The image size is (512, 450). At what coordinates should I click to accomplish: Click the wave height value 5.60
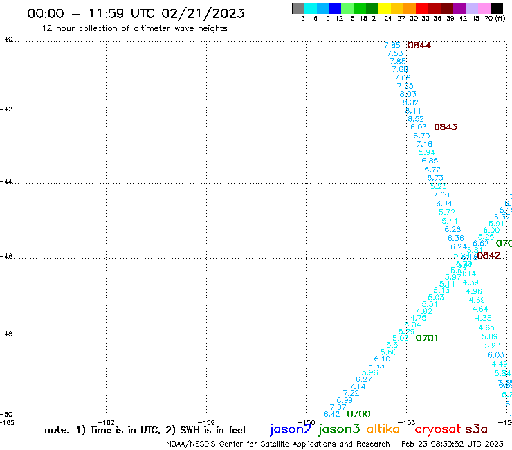(x=389, y=352)
